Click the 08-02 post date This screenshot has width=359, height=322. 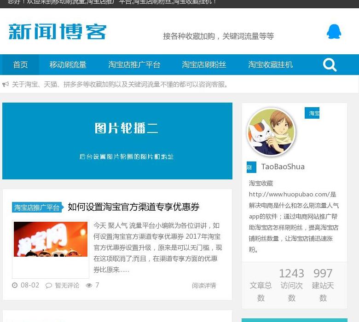coord(30,285)
